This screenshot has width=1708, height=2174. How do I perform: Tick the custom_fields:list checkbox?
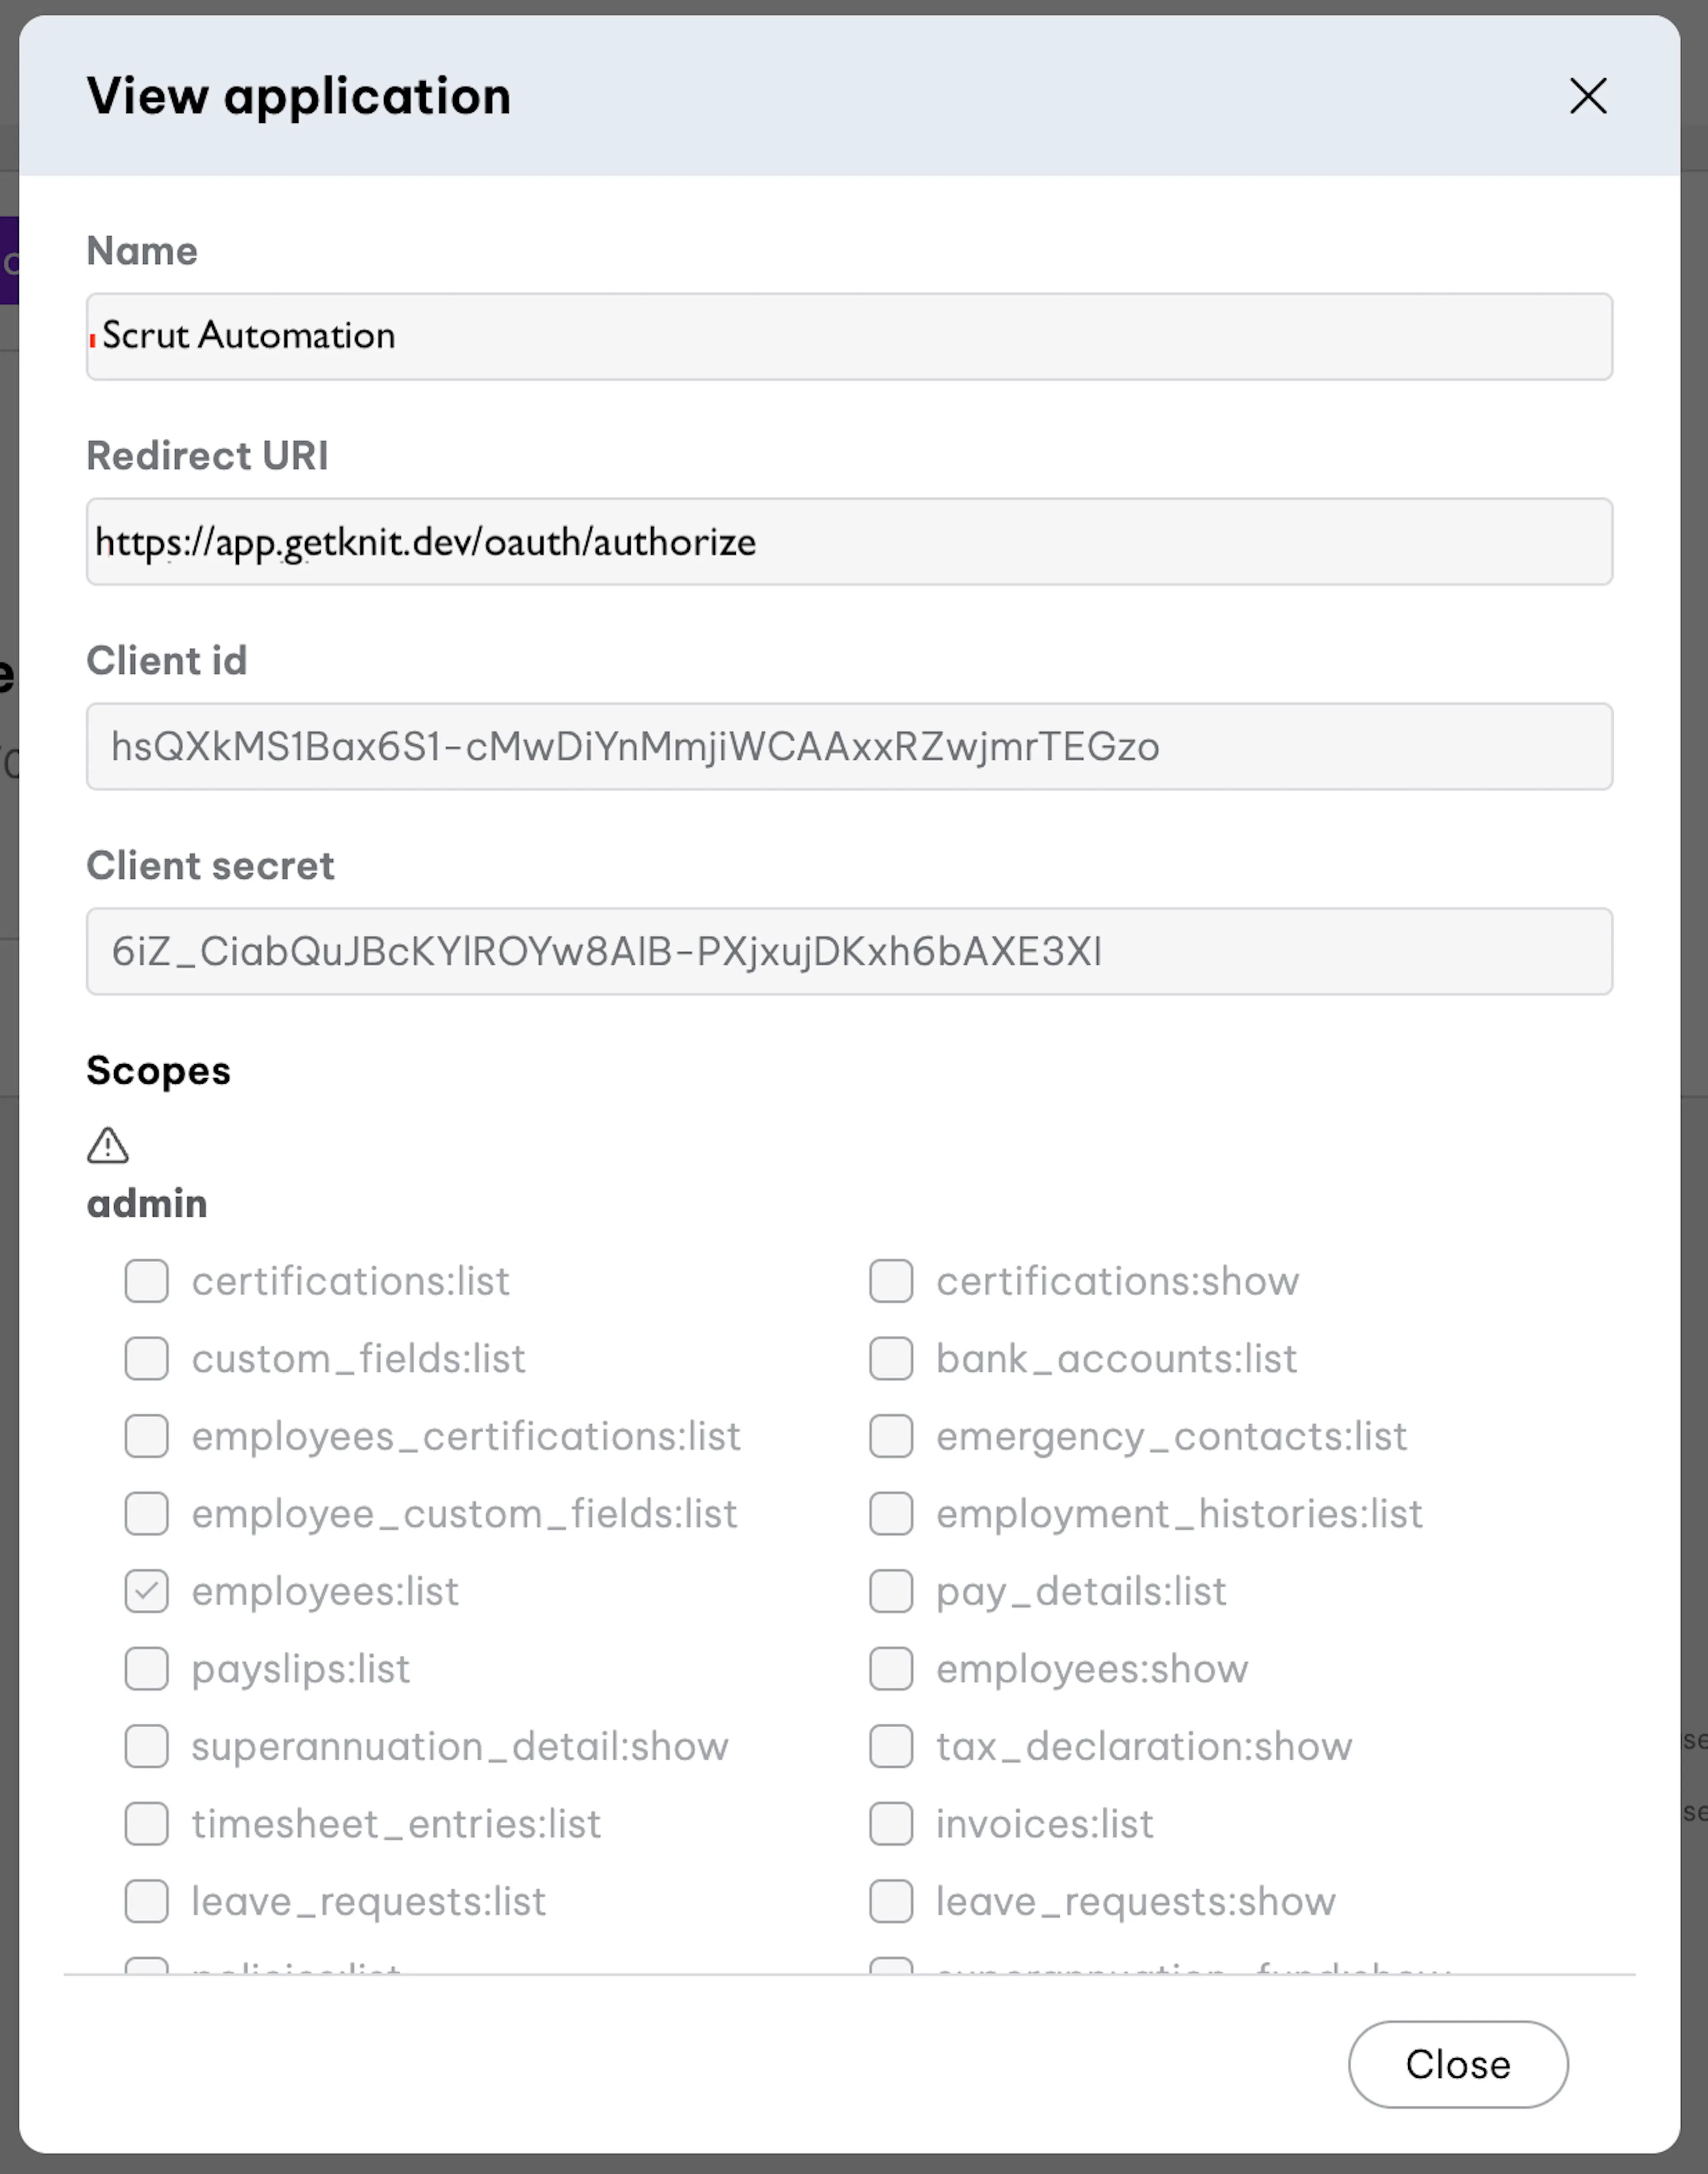click(x=147, y=1358)
